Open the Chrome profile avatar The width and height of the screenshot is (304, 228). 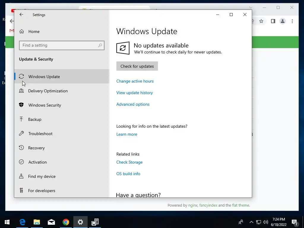[283, 21]
